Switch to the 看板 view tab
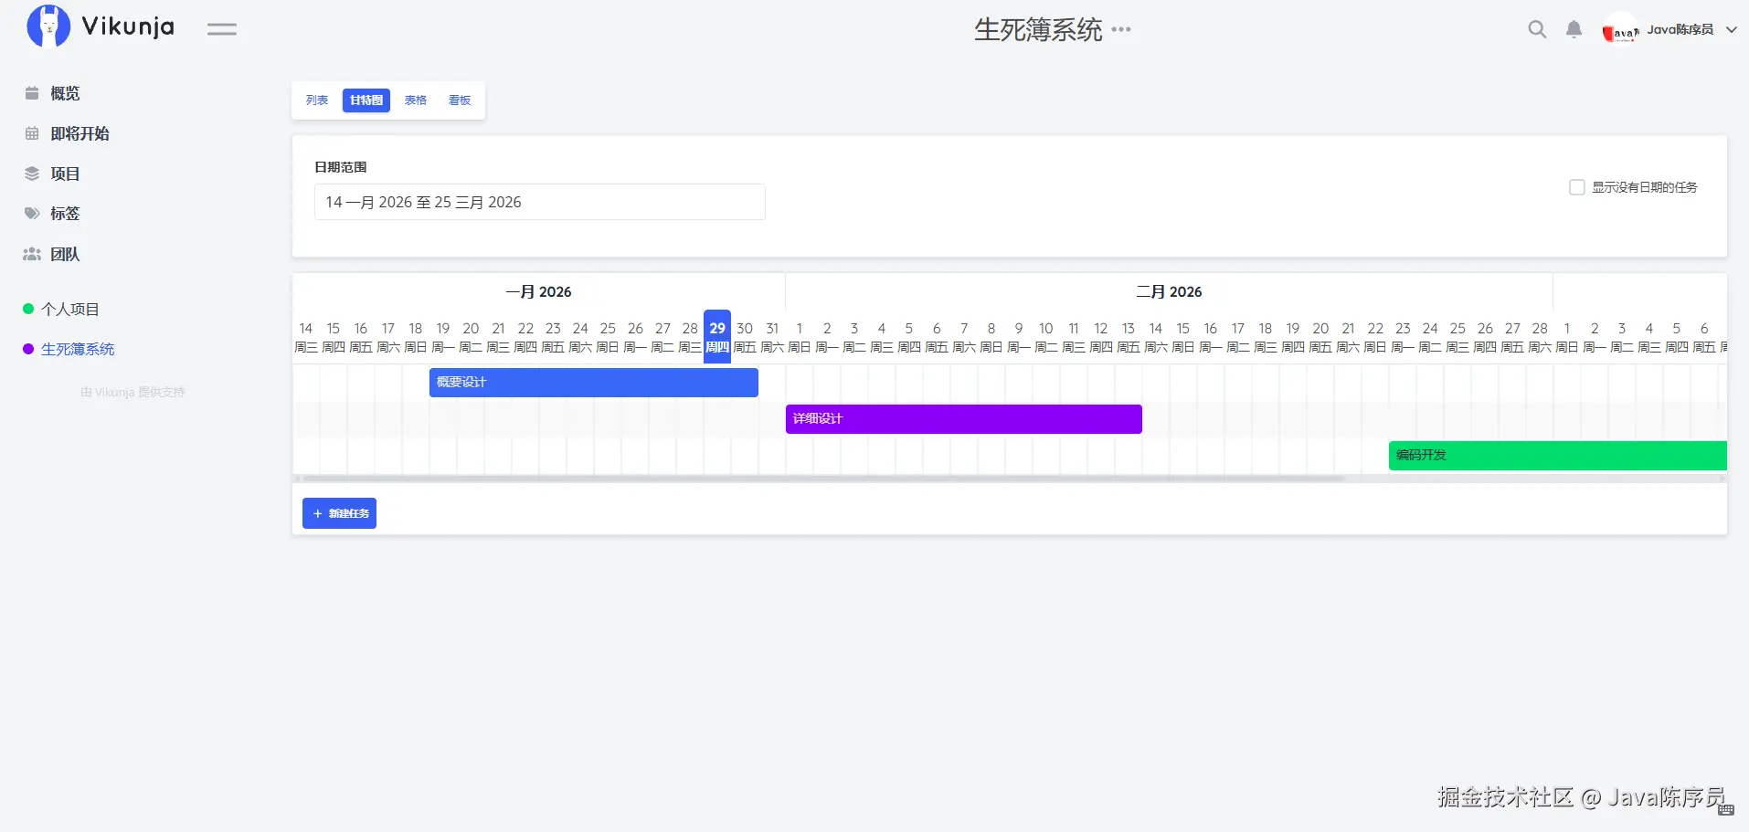 point(460,100)
